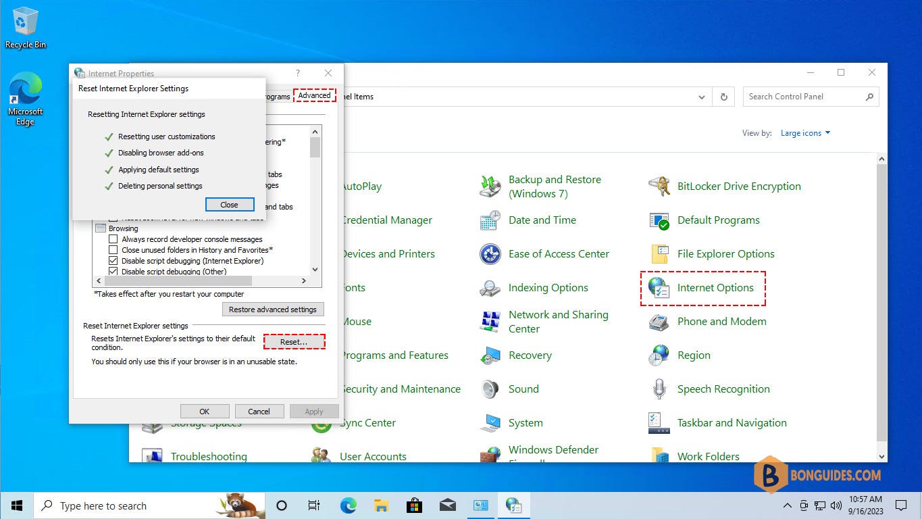The height and width of the screenshot is (519, 922).
Task: Open the Recycle Bin on the desktop
Action: tap(25, 22)
